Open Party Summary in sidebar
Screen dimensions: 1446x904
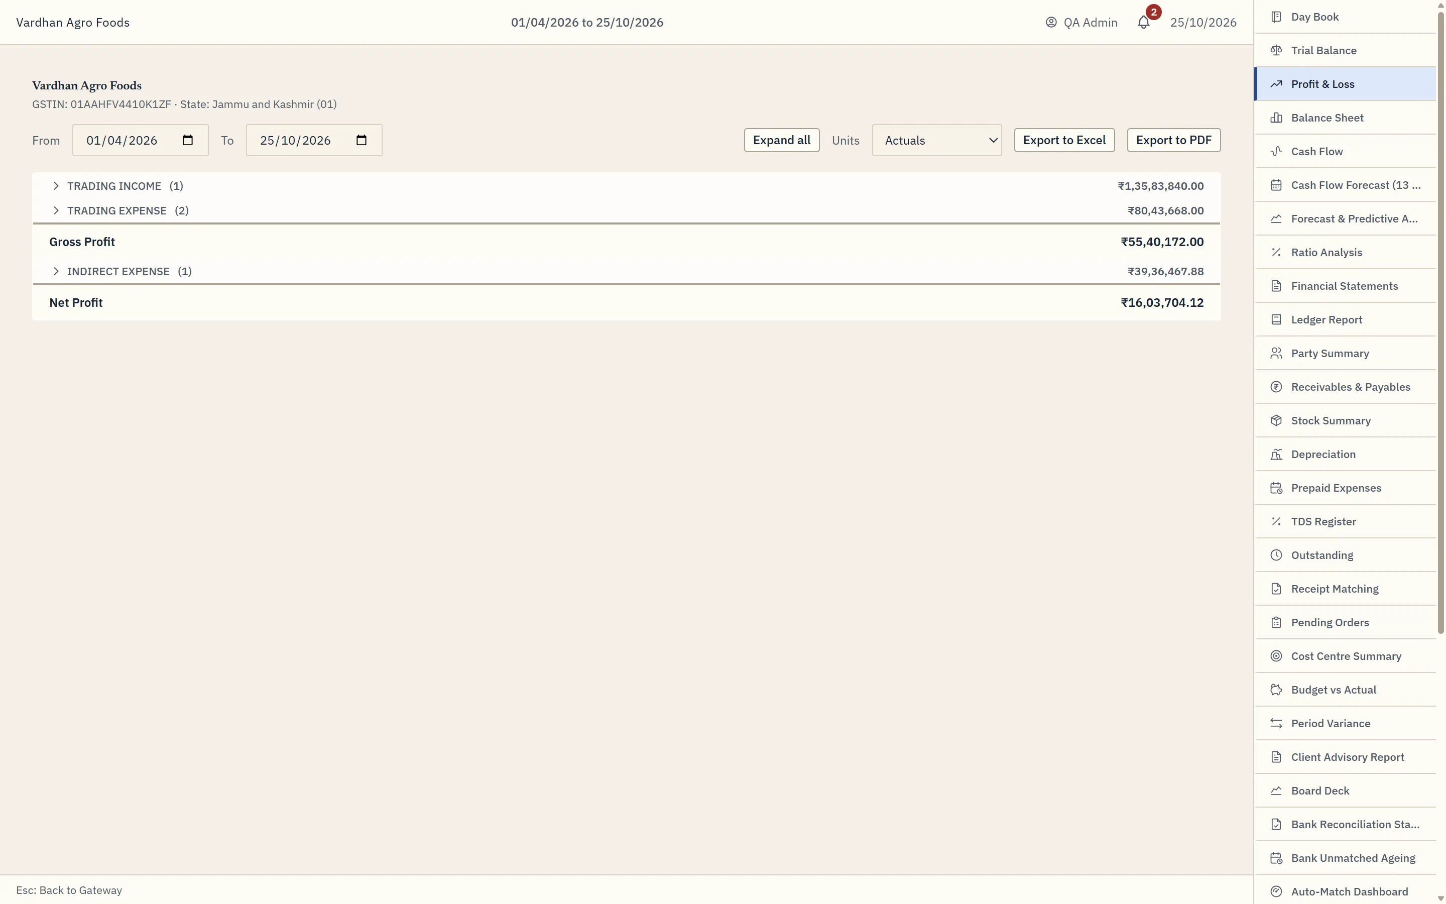coord(1345,354)
